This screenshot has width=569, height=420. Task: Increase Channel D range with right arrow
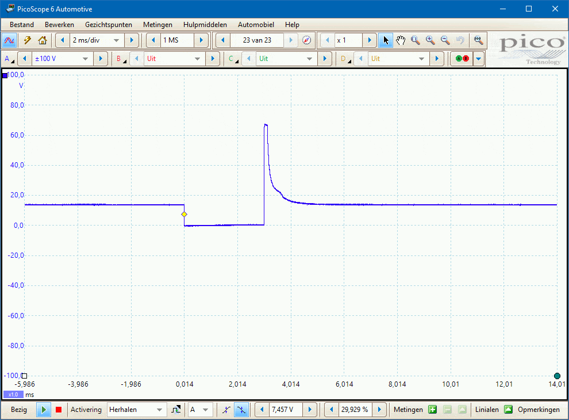pos(437,59)
